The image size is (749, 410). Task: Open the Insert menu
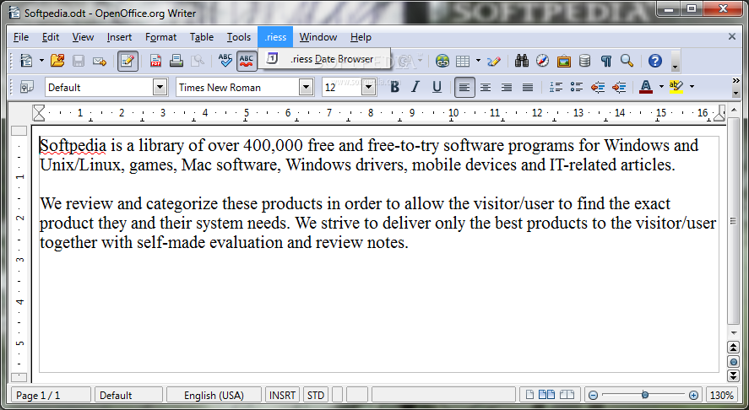[x=119, y=37]
